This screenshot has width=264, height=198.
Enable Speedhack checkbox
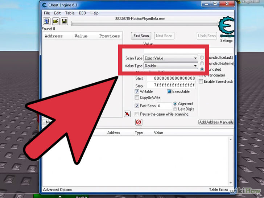[201, 82]
